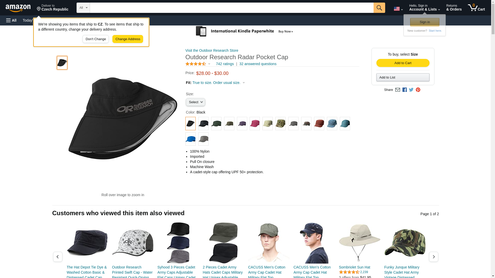Open the shopping cart icon
Viewport: 495px width, 278px height.
pos(476,8)
